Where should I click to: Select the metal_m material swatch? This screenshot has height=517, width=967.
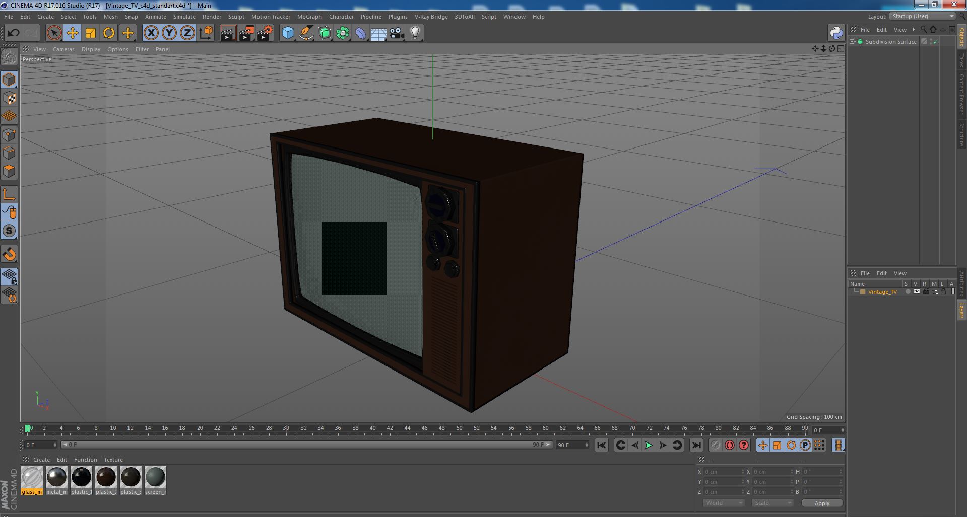[x=56, y=480]
